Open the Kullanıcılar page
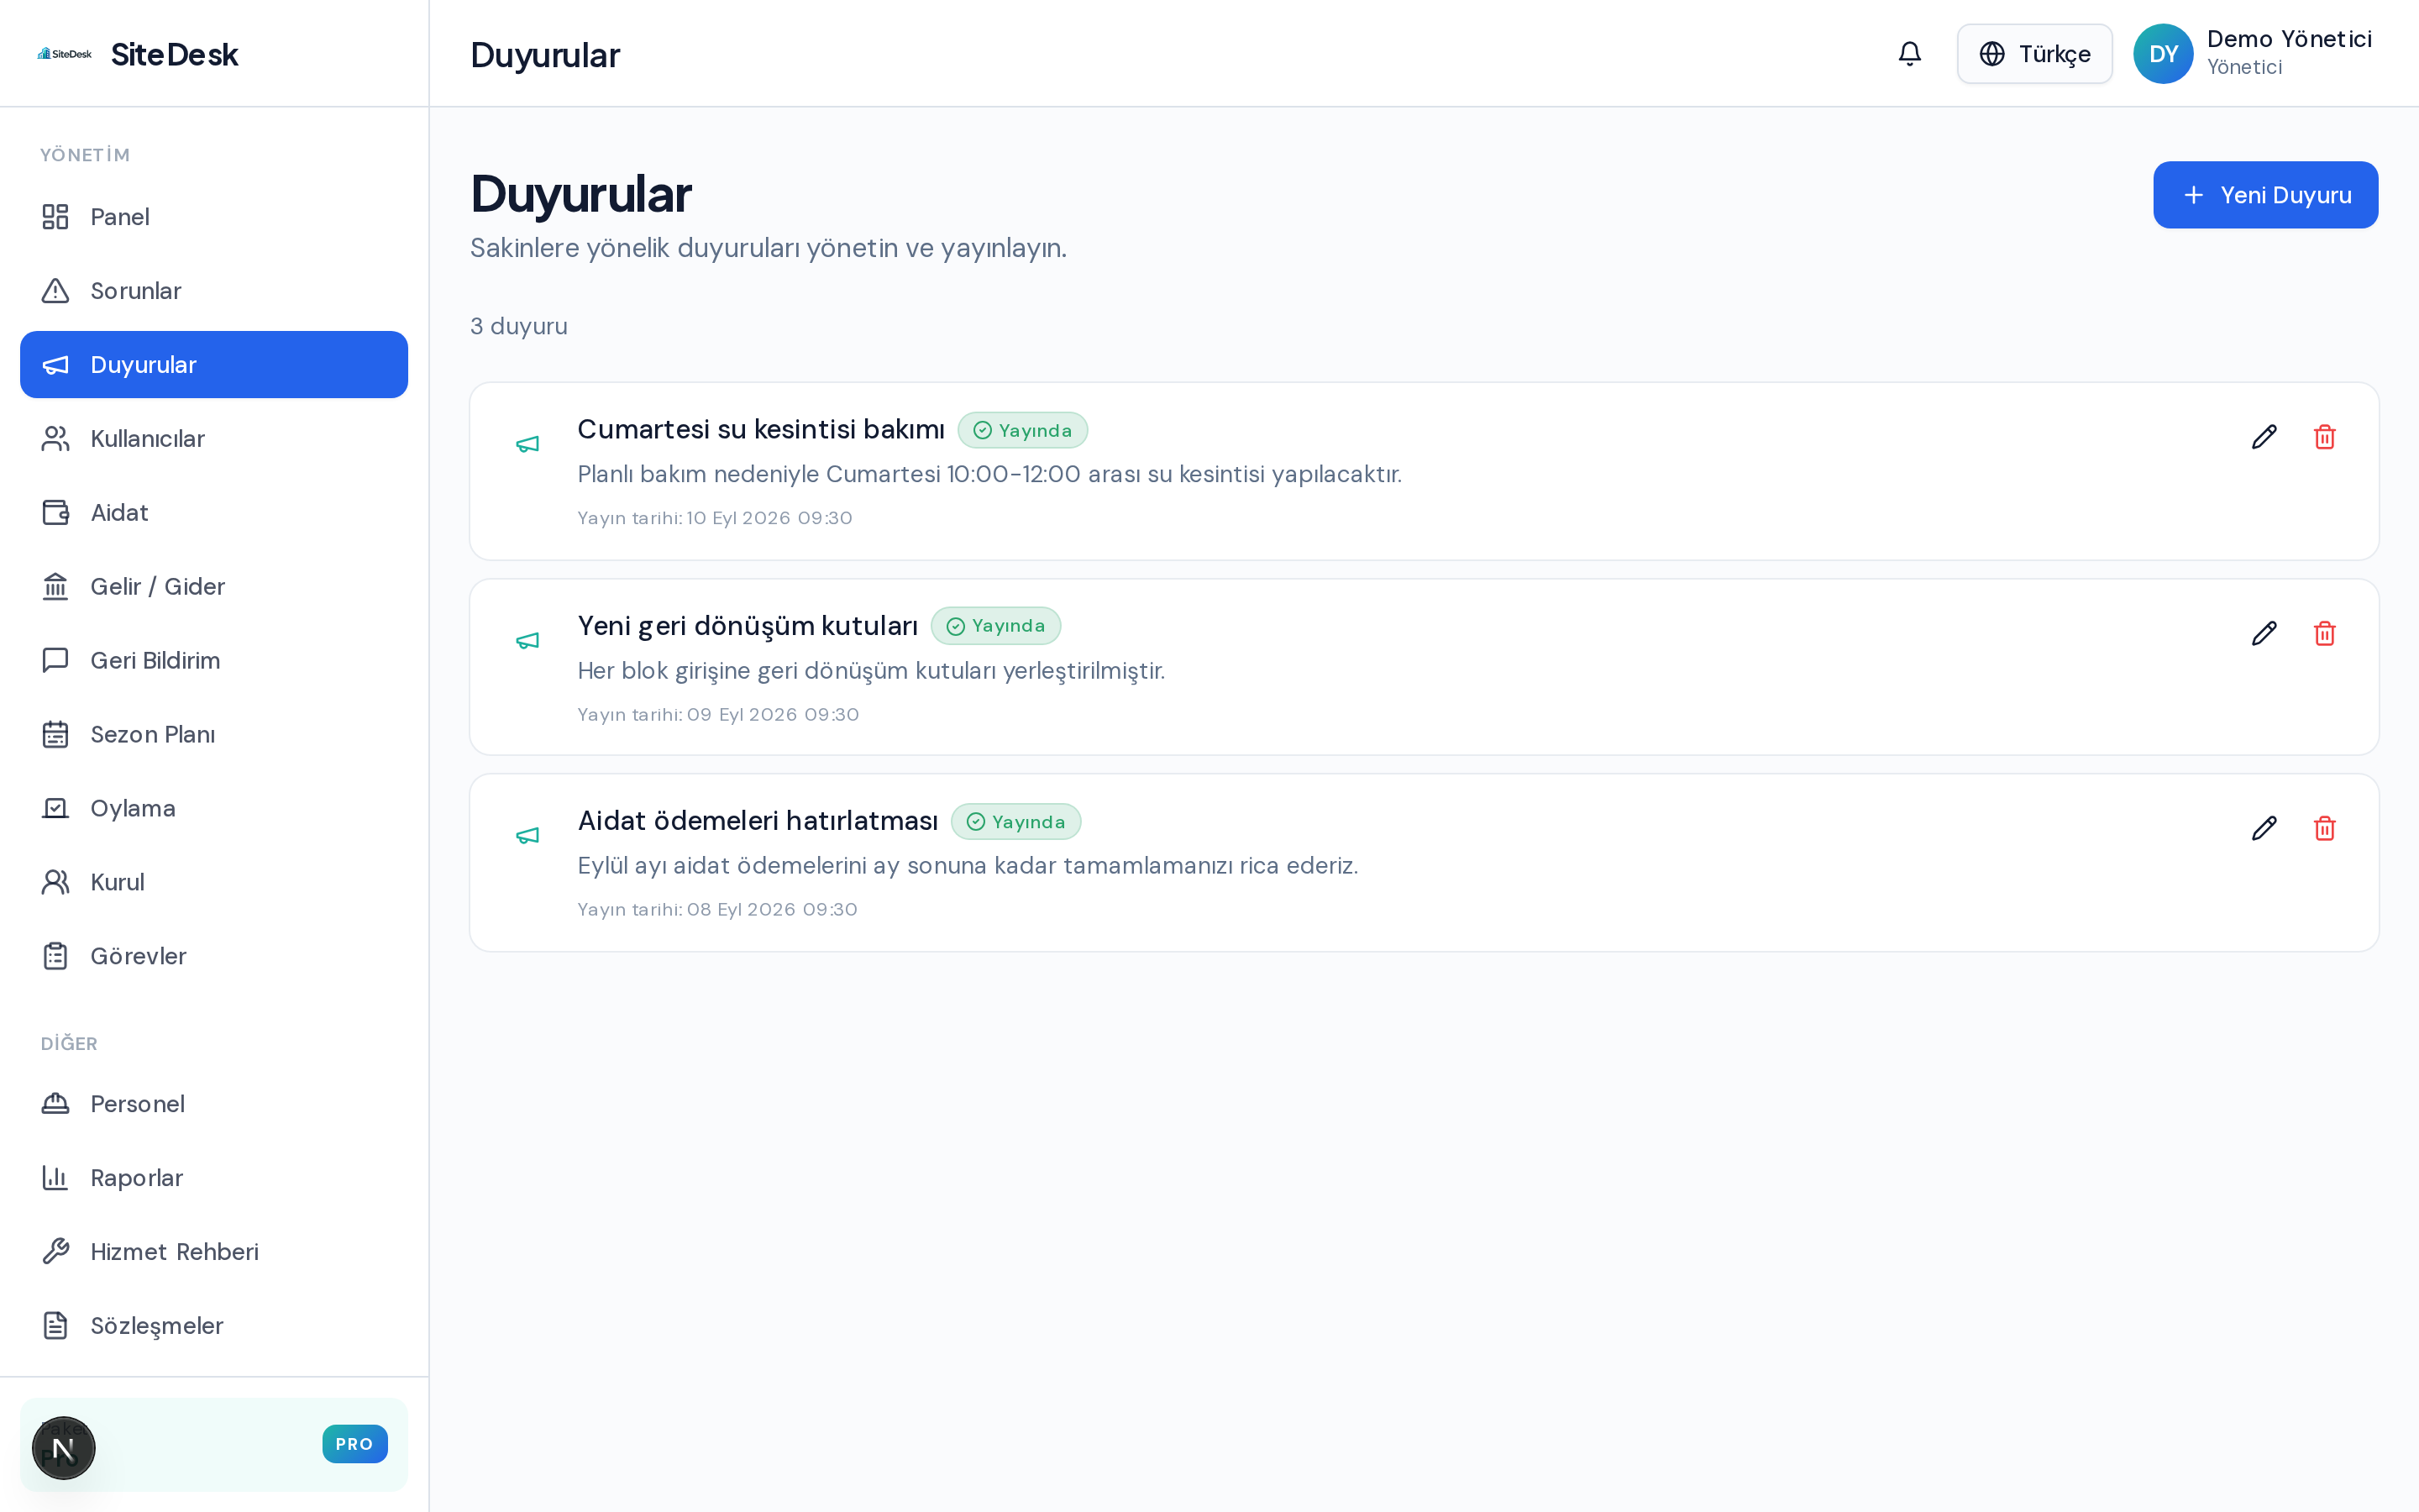This screenshot has height=1512, width=2419. [x=214, y=439]
